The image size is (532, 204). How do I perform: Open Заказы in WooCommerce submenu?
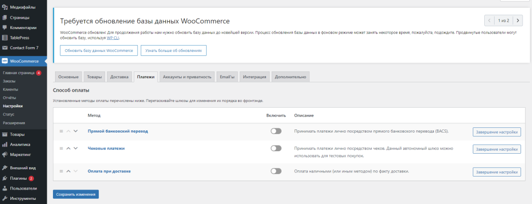[9, 81]
